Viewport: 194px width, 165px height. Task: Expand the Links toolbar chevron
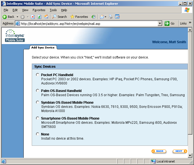point(190,23)
